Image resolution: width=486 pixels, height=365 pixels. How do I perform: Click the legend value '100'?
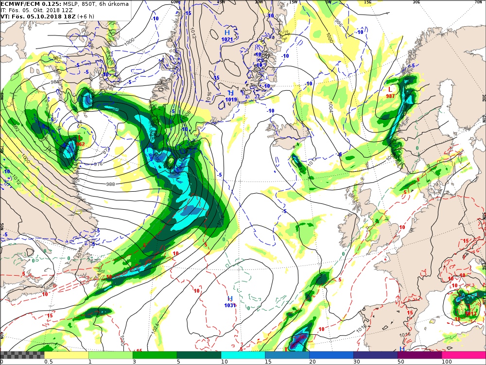click(x=447, y=362)
